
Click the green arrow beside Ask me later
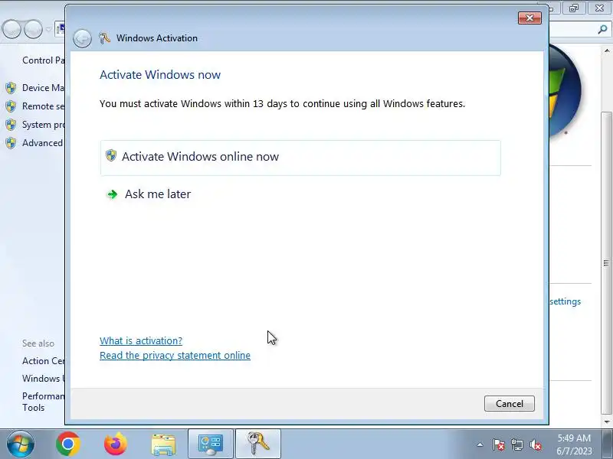coord(112,194)
